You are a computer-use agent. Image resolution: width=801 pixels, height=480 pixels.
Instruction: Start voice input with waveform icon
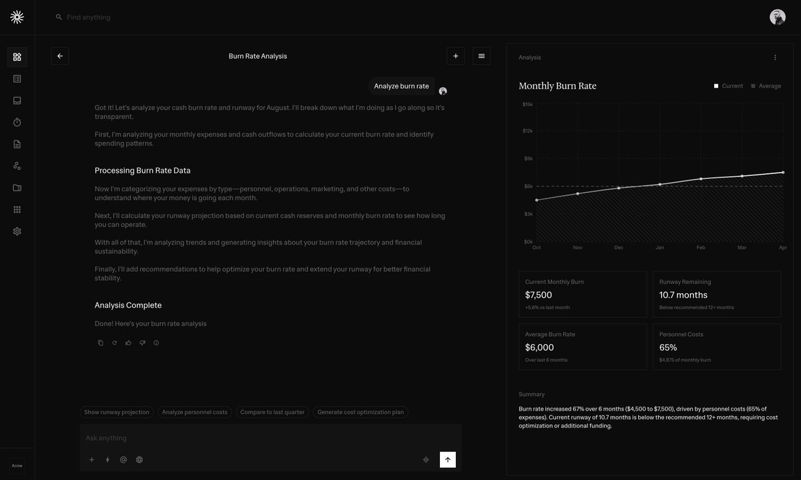(426, 459)
